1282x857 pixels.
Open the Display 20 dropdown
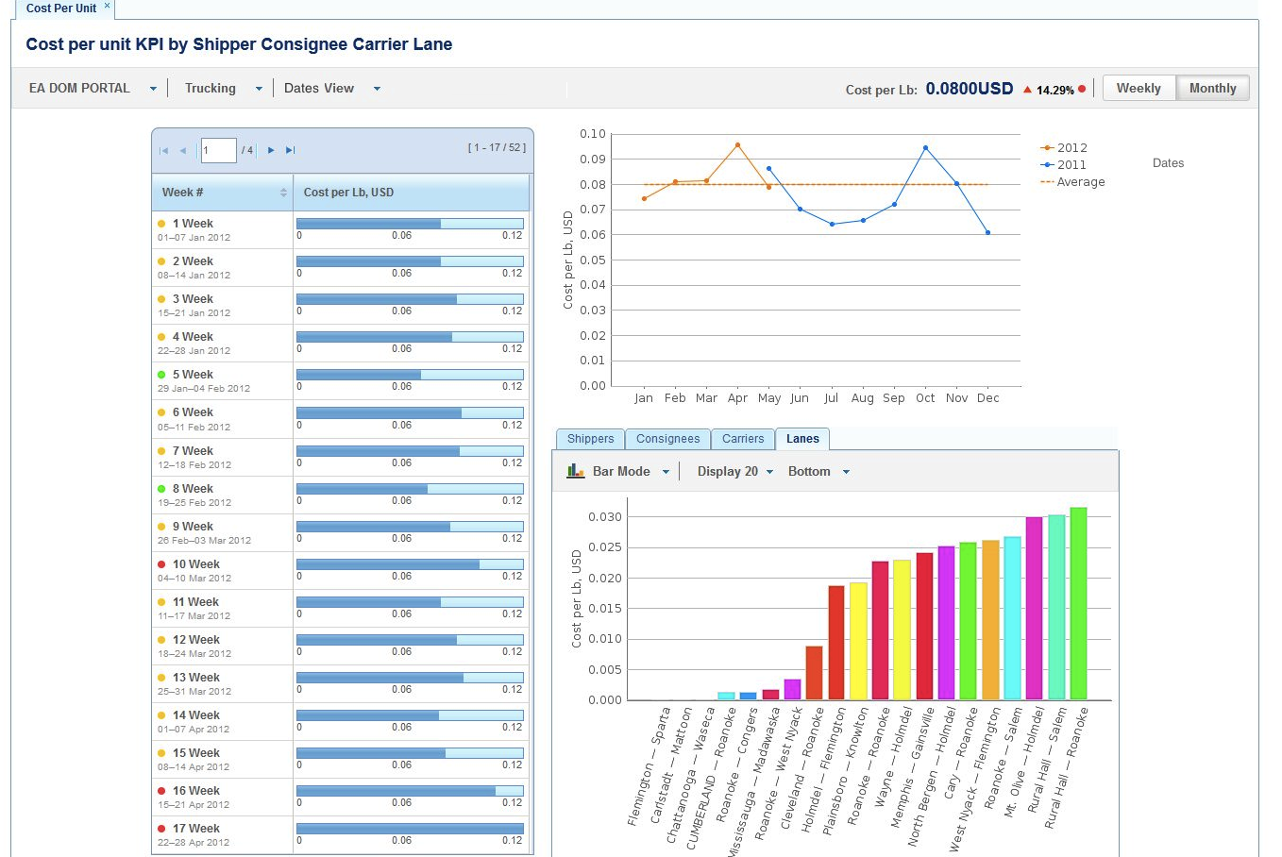pos(735,471)
